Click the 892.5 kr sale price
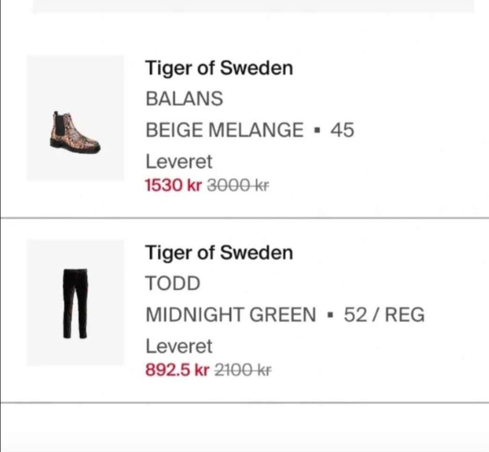Image resolution: width=489 pixels, height=452 pixels. pyautogui.click(x=177, y=370)
